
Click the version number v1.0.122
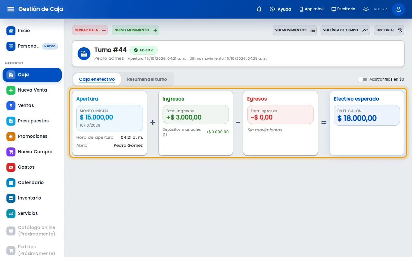click(x=380, y=9)
